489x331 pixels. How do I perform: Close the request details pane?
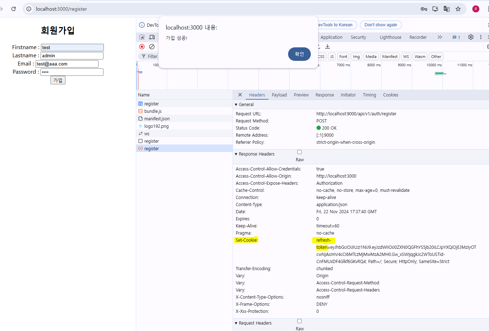click(x=240, y=95)
